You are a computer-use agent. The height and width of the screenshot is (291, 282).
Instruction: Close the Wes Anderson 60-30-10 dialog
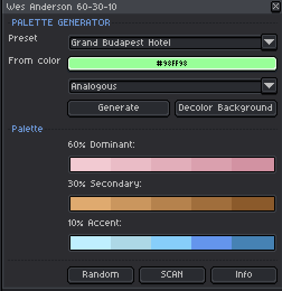coord(275,7)
